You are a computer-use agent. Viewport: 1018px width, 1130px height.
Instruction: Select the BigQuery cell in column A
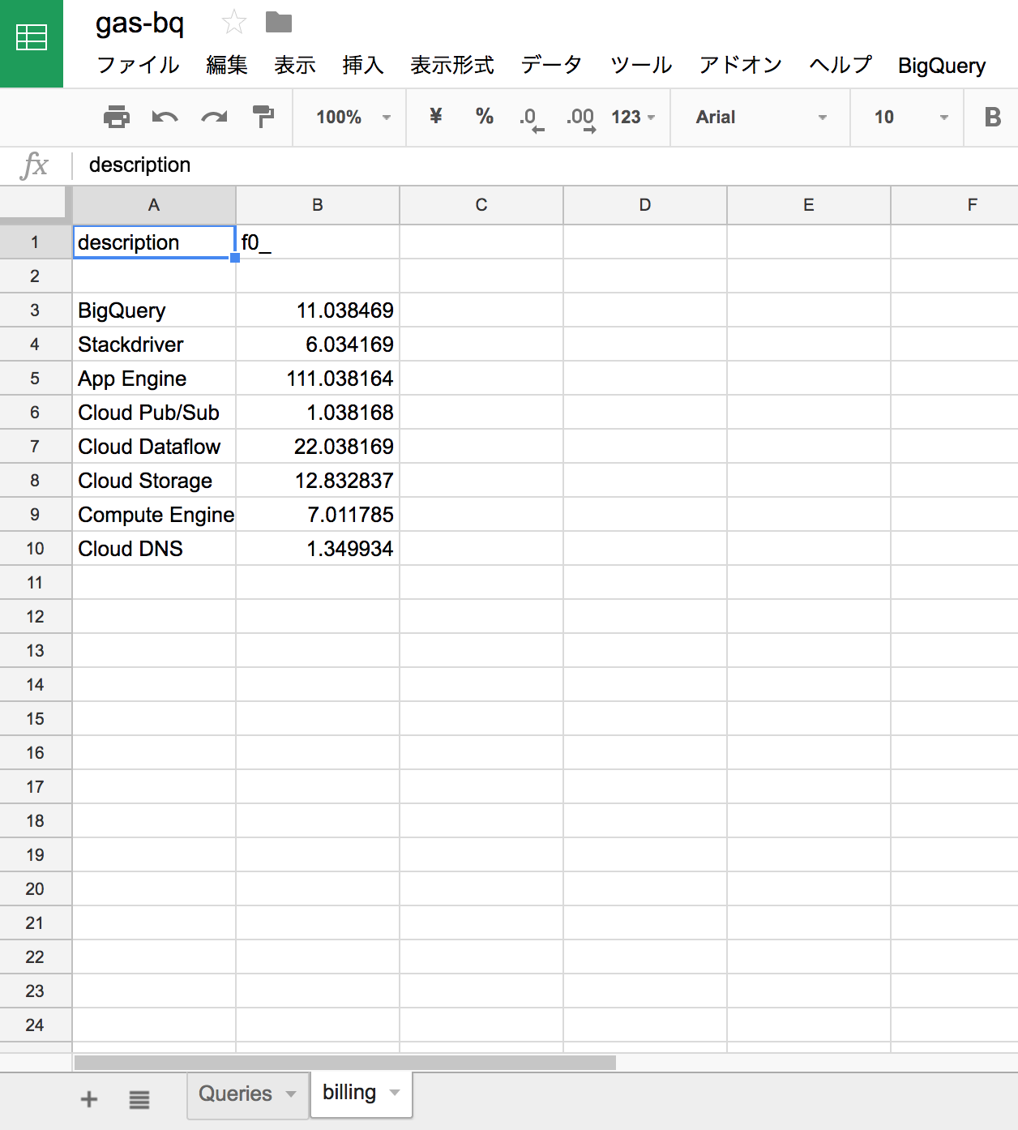pyautogui.click(x=154, y=310)
